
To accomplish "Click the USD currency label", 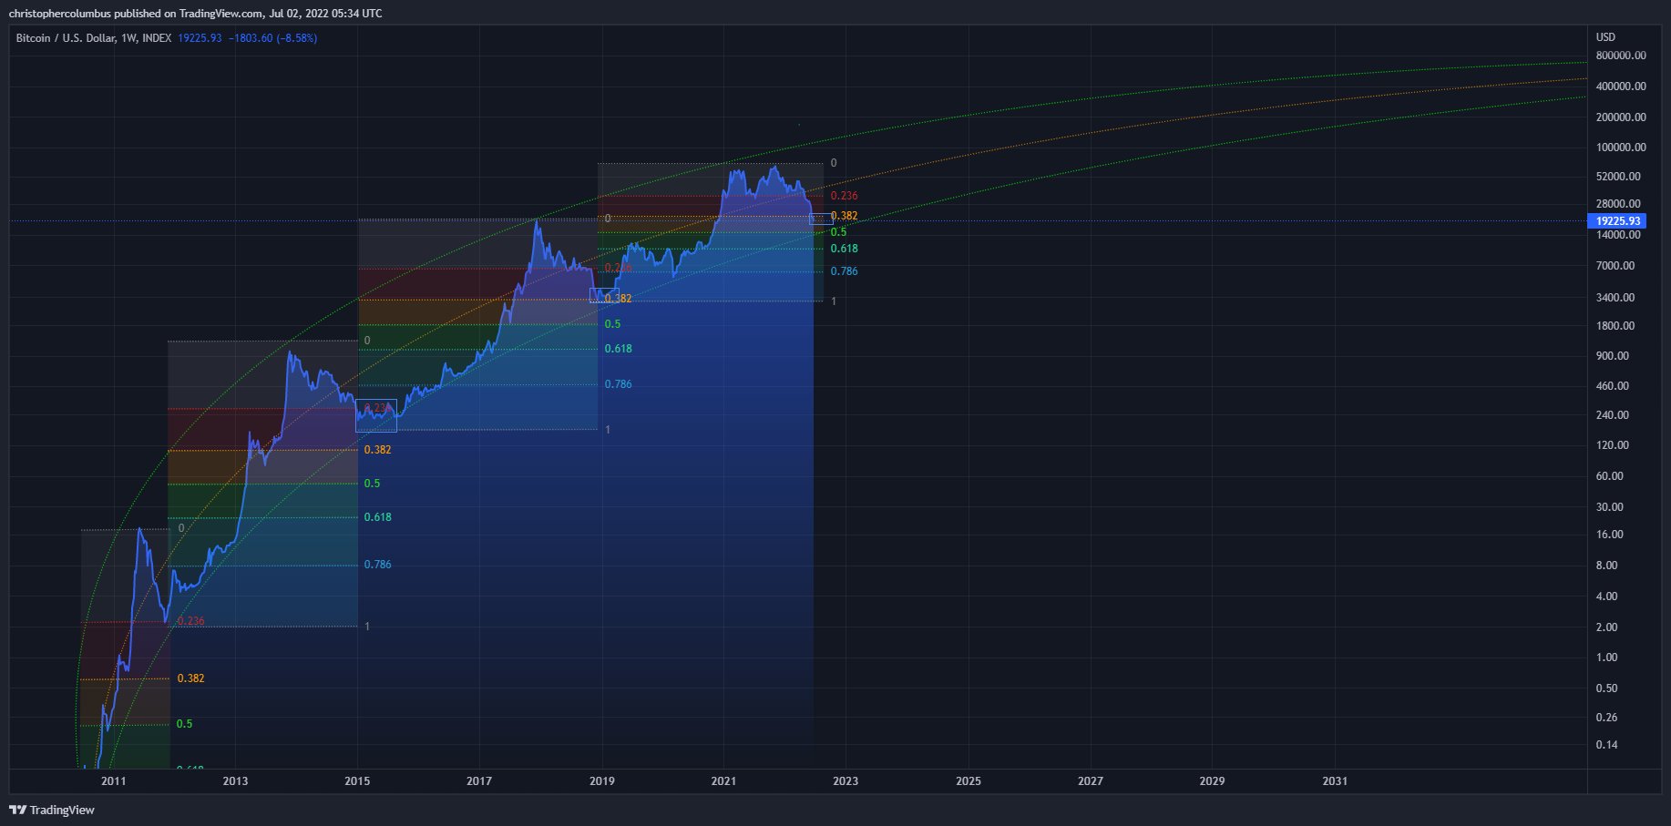I will click(1605, 37).
